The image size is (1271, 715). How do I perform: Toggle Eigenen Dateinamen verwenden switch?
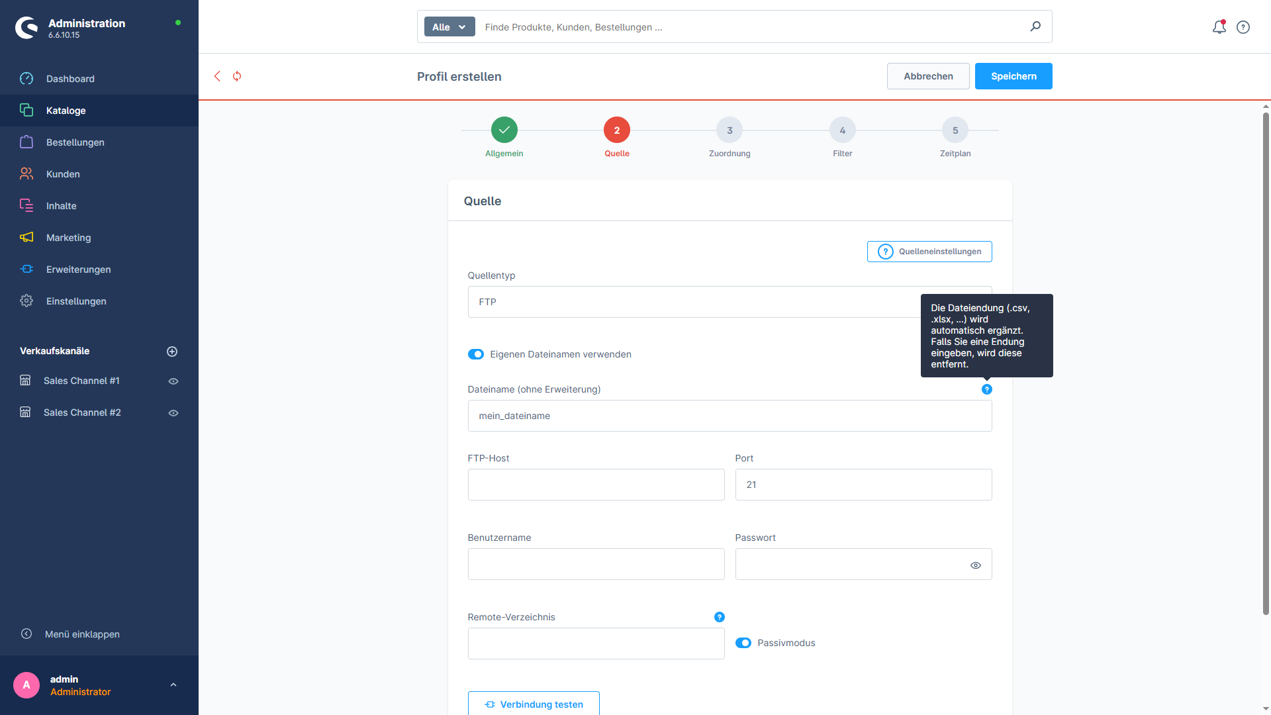[476, 354]
